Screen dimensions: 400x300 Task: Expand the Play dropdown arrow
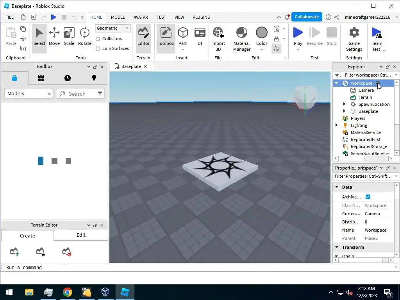(298, 50)
